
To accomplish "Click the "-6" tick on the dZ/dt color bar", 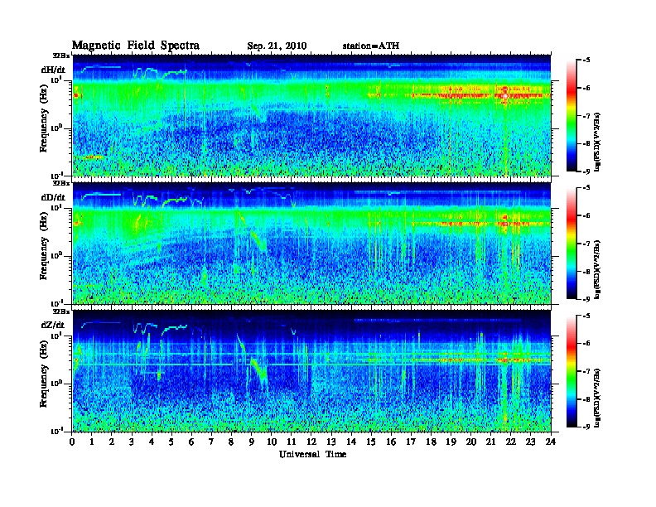I will pos(586,343).
